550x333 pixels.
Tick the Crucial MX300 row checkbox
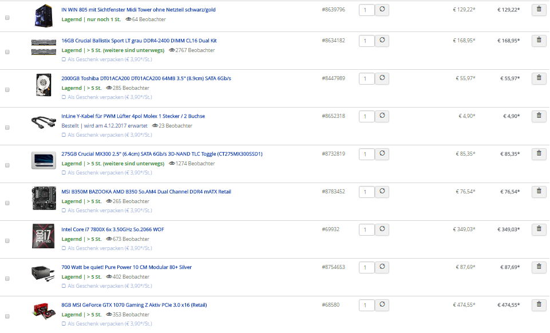pos(7,165)
